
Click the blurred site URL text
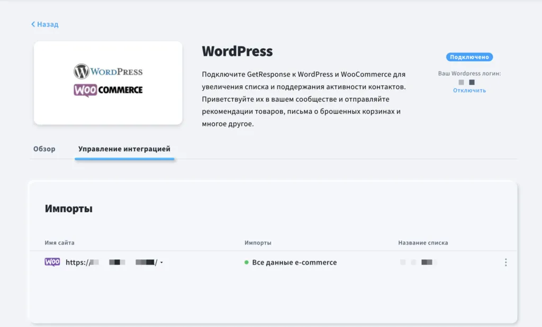tap(111, 262)
